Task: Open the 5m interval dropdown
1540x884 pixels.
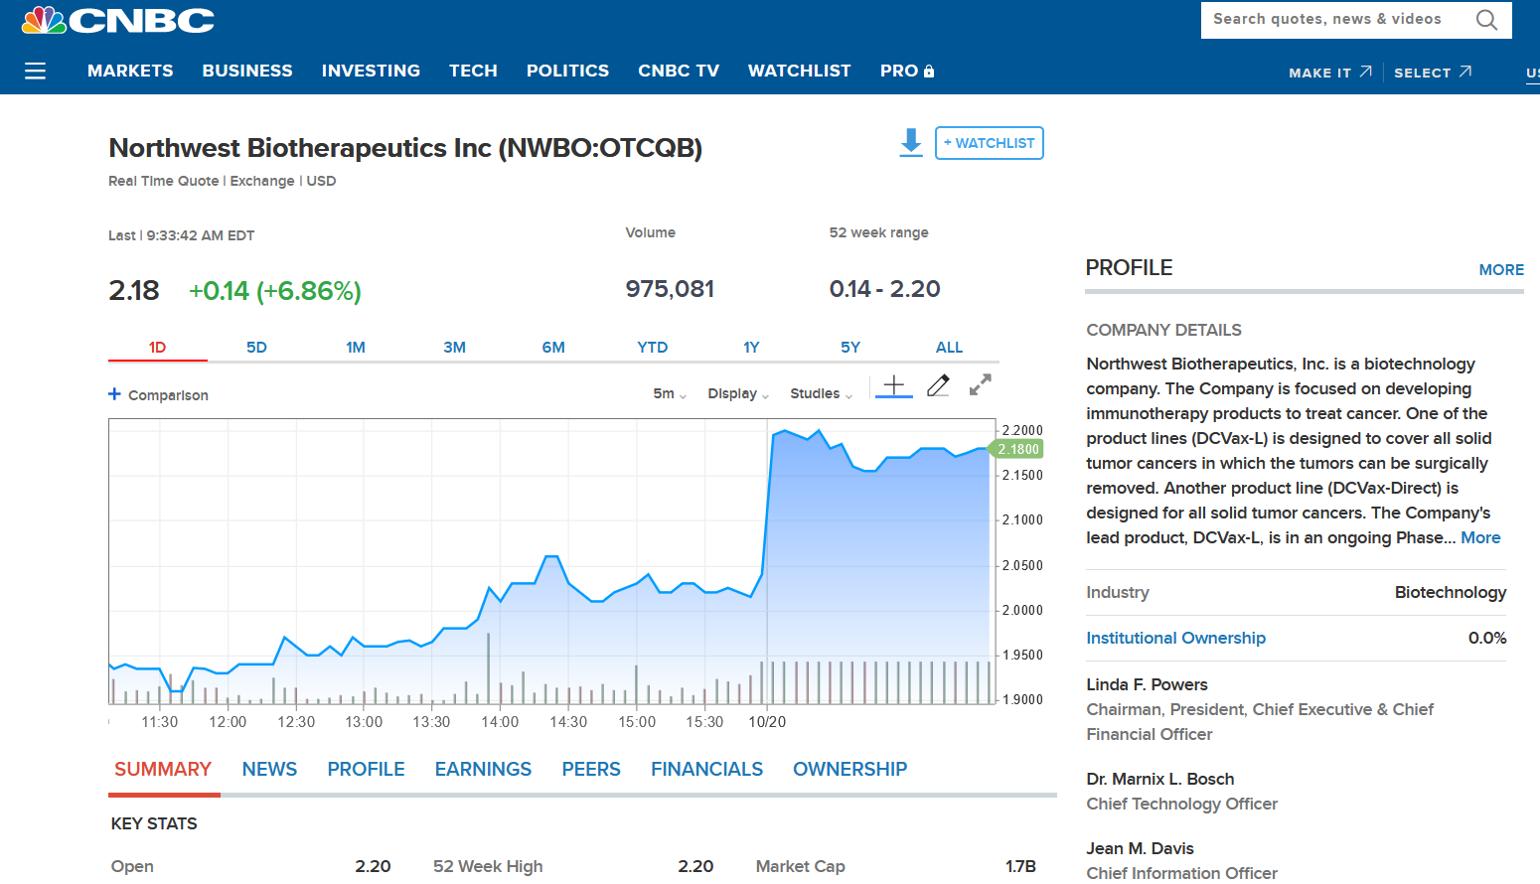Action: (670, 394)
